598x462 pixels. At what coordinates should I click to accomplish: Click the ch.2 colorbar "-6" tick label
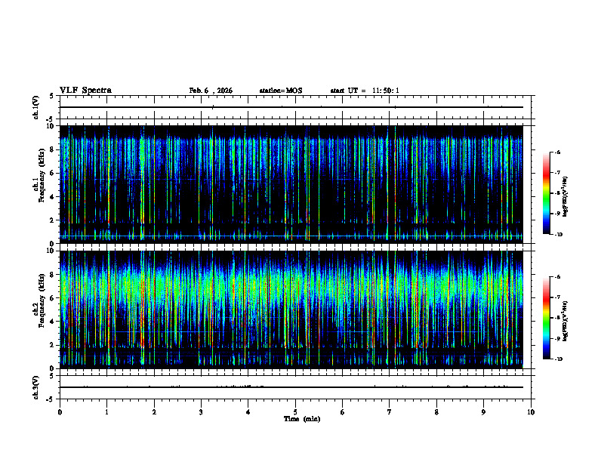coord(557,277)
